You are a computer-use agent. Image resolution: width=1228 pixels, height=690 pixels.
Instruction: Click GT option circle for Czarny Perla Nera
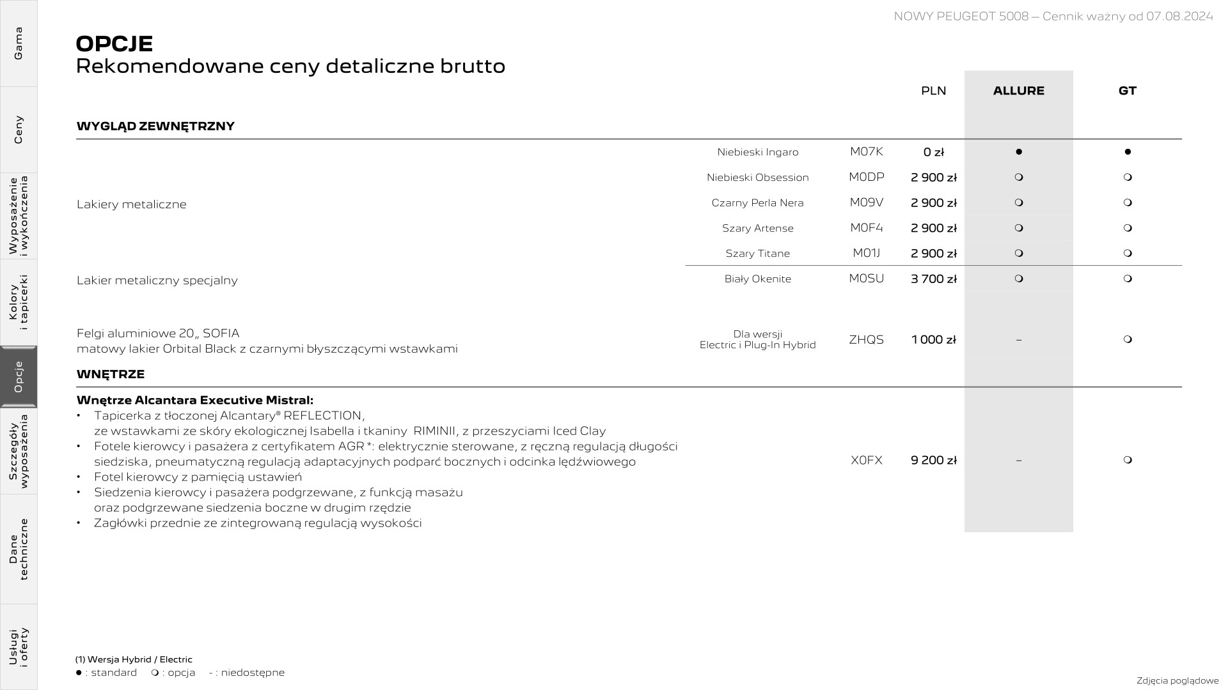point(1128,203)
